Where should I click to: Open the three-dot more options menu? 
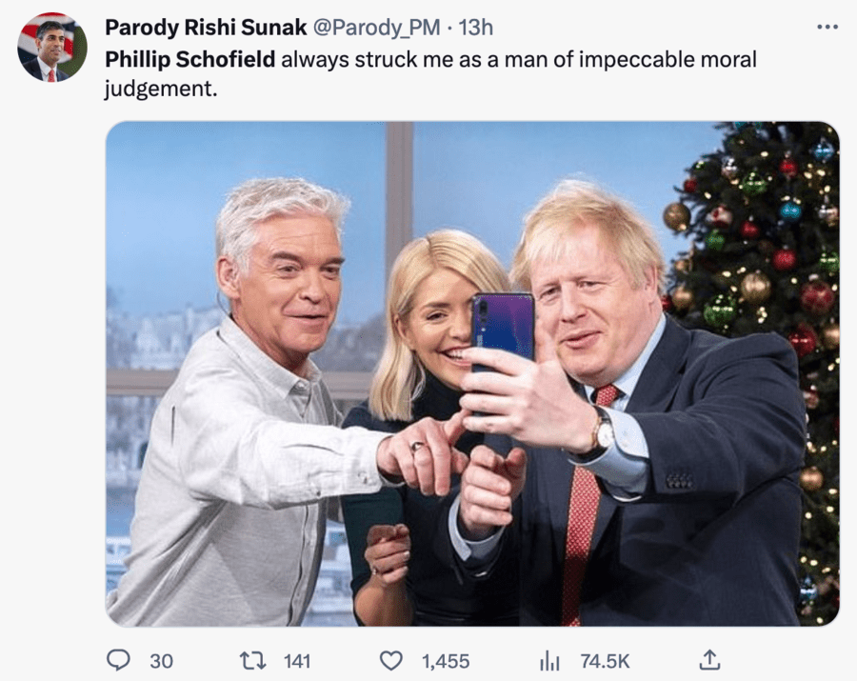827,27
